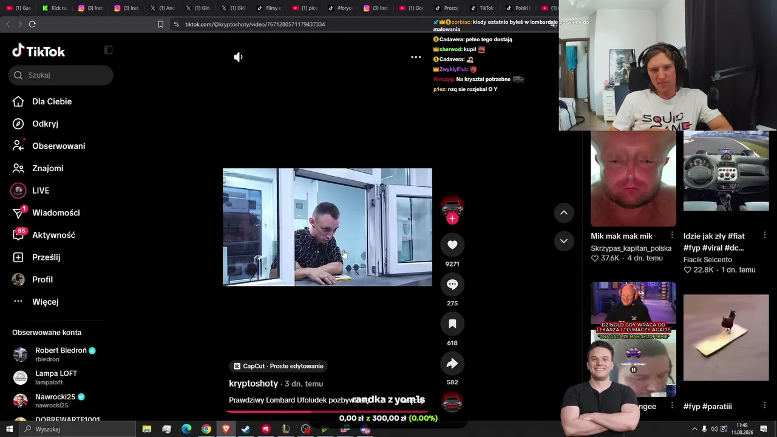The height and width of the screenshot is (437, 777).
Task: Switch to the 'Proszę' TikTok tab
Action: click(x=447, y=8)
